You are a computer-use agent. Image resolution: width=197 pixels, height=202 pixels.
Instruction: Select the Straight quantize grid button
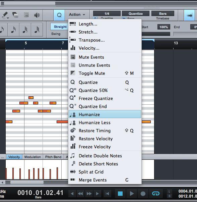60,27
